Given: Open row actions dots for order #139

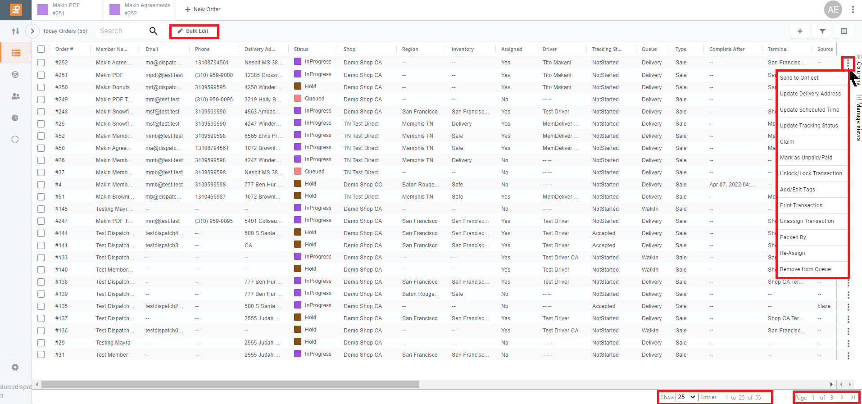Looking at the screenshot, I should click(x=848, y=295).
